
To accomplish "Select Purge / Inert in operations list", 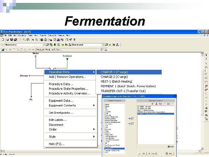I will 109,135.
